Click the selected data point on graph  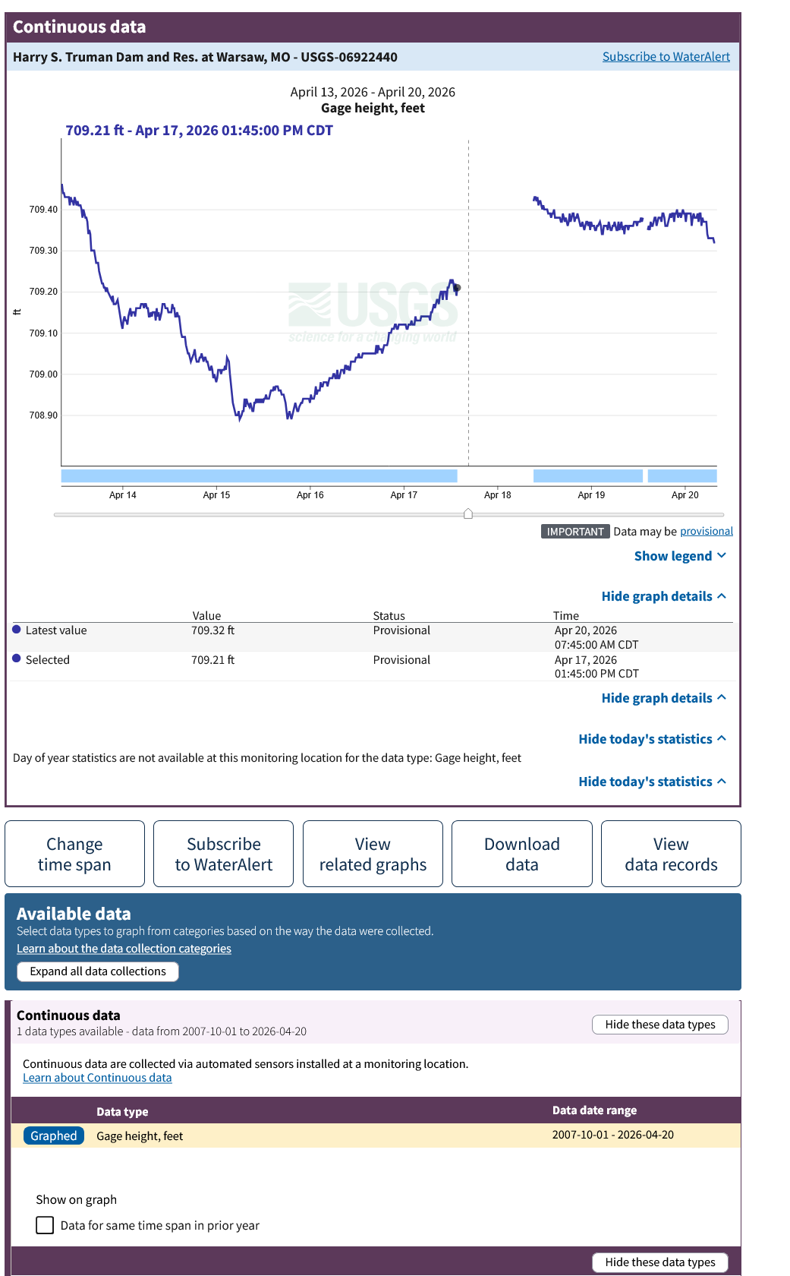[x=457, y=288]
